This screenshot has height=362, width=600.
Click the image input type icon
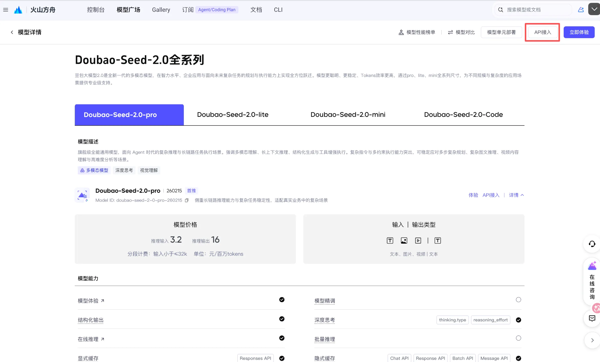(x=404, y=241)
